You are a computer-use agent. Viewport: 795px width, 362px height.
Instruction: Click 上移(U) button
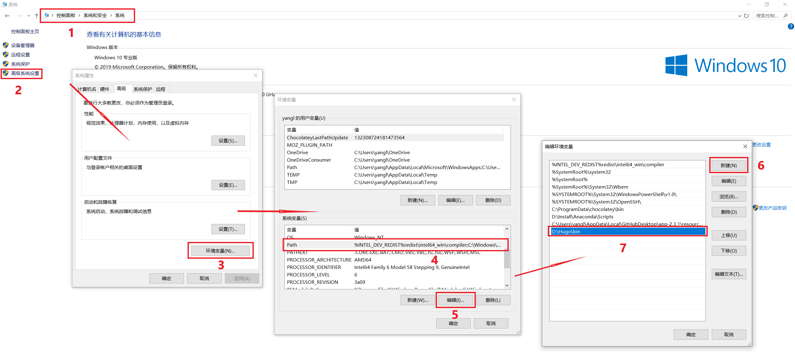(x=729, y=235)
